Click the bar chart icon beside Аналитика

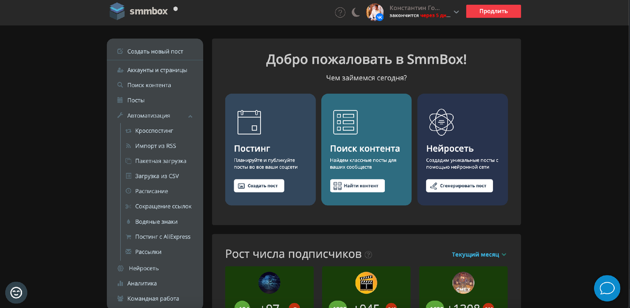pos(120,284)
